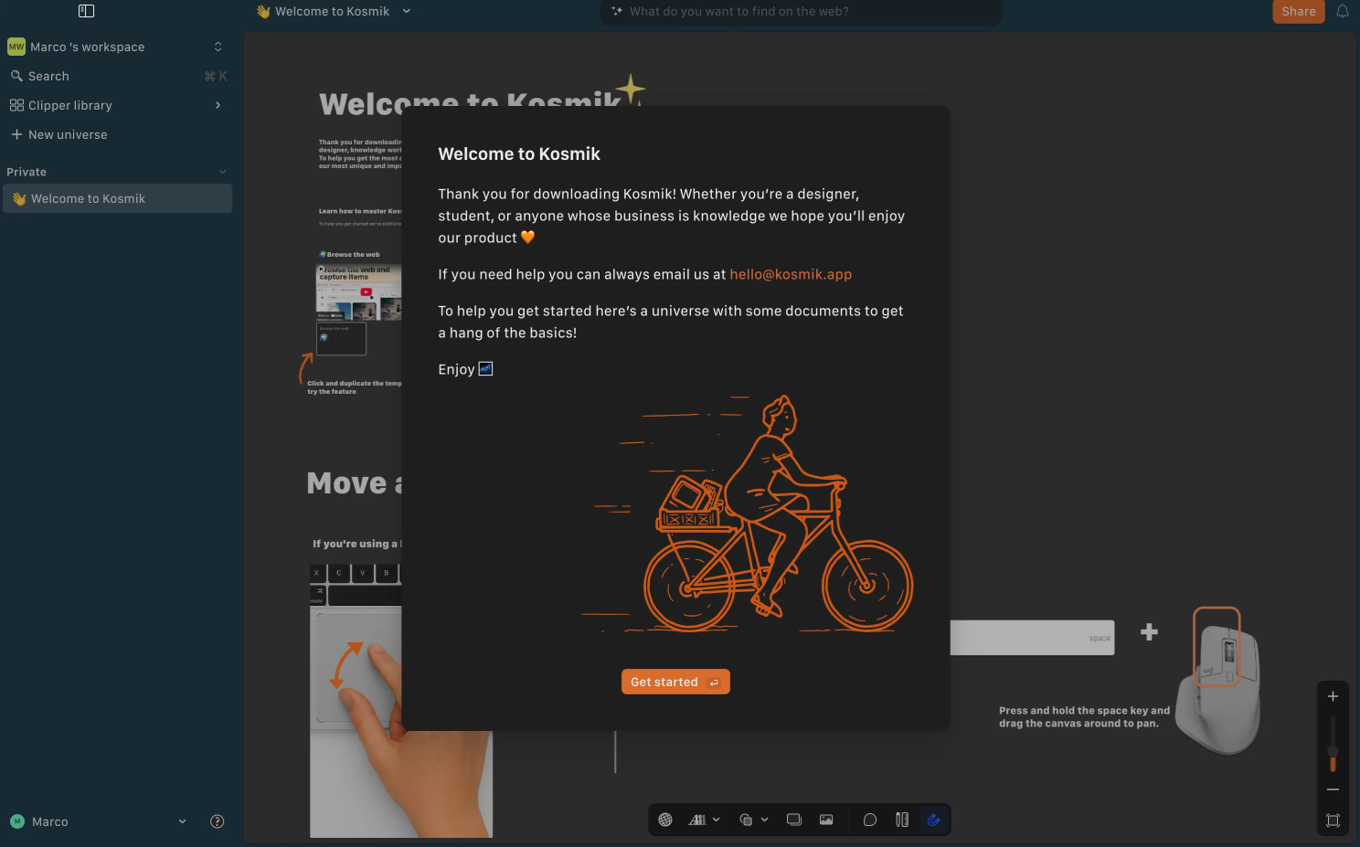Image resolution: width=1360 pixels, height=847 pixels.
Task: Open the pen and ruler tool
Action: [x=902, y=820]
